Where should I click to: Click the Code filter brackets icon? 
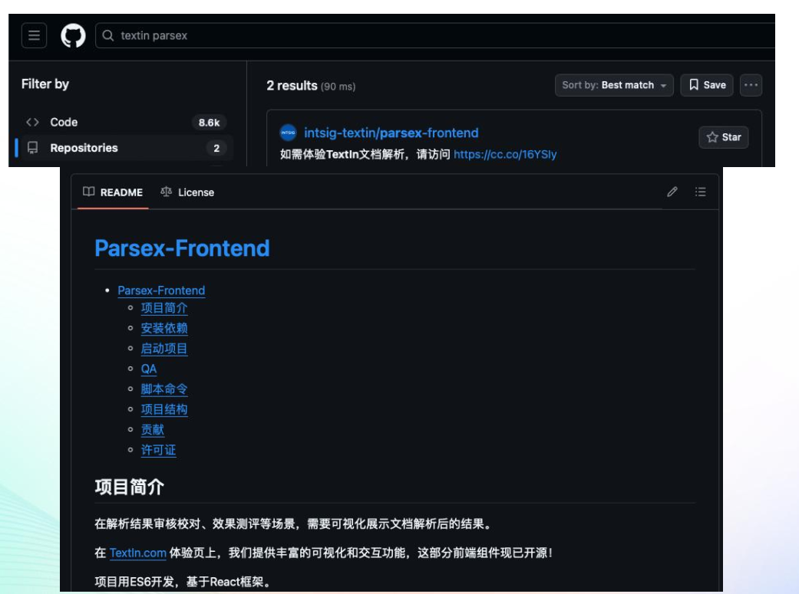[32, 122]
